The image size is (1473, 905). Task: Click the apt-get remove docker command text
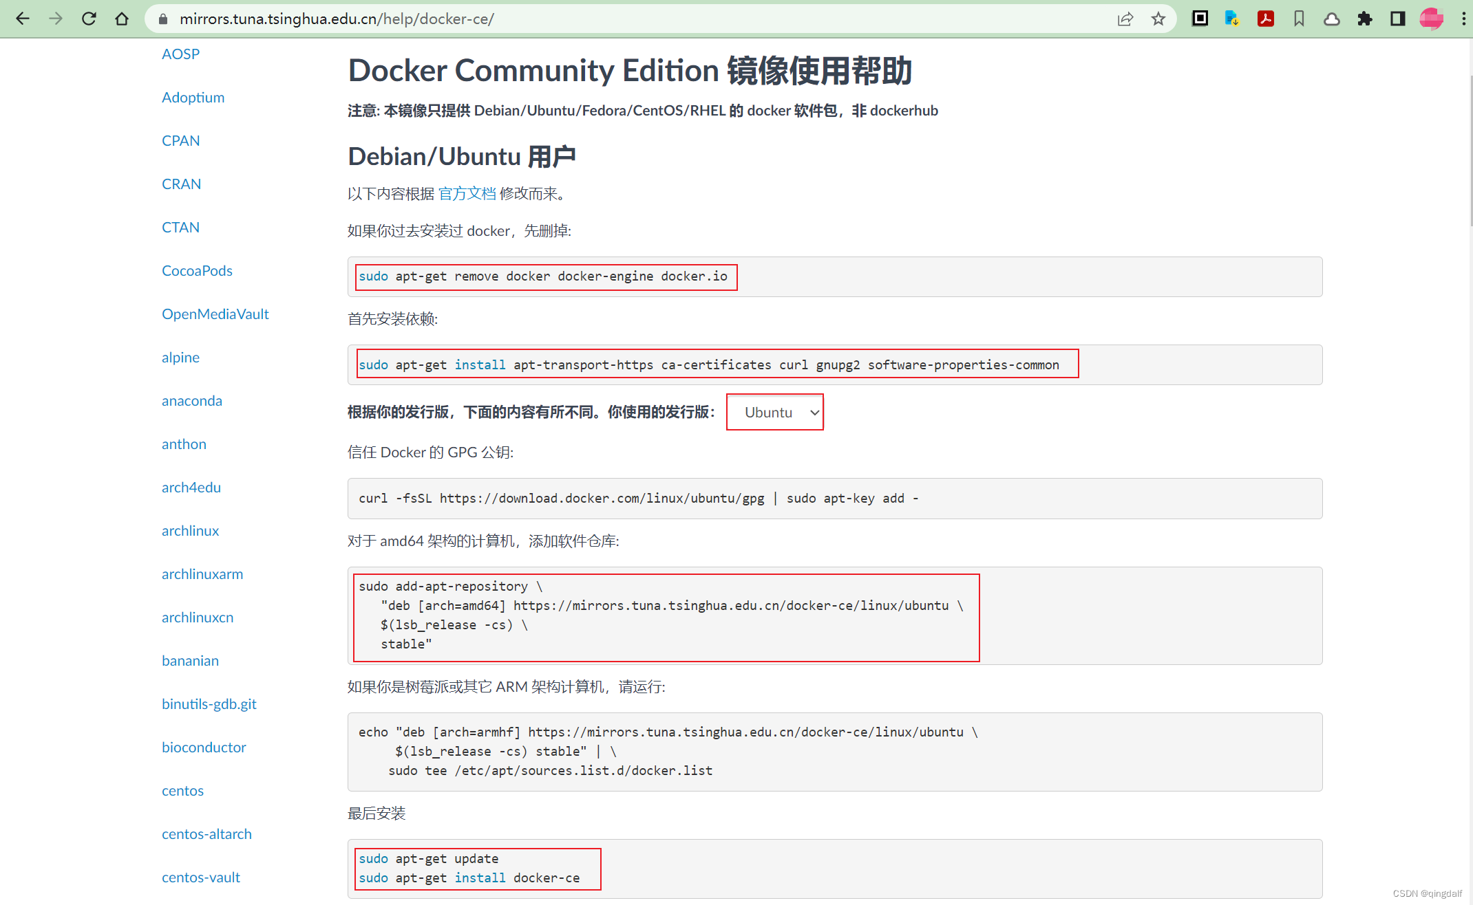[x=542, y=276]
